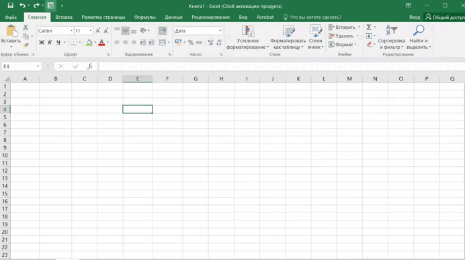
Task: Toggle bold formatting Ж
Action: click(x=42, y=43)
